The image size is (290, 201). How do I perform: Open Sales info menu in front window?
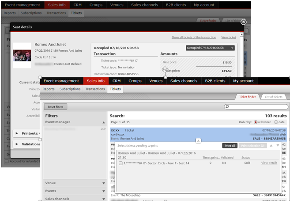pyautogui.click(x=96, y=81)
